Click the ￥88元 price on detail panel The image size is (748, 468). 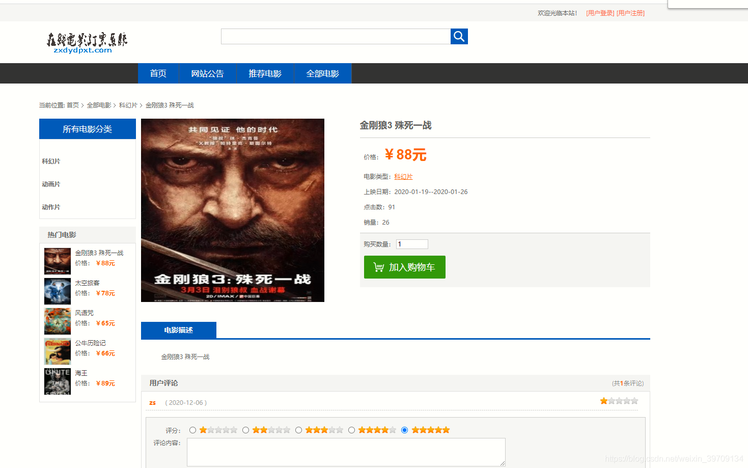[405, 155]
